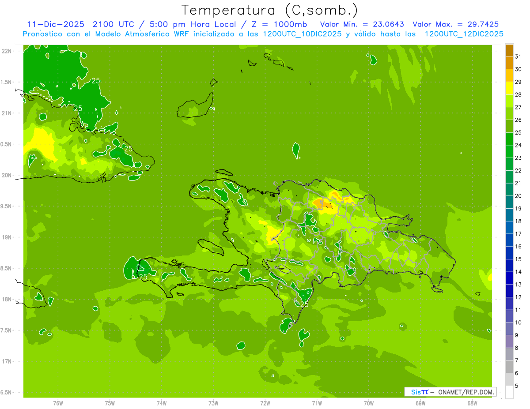
Task: Click the legend value "28"
Action: (x=518, y=94)
